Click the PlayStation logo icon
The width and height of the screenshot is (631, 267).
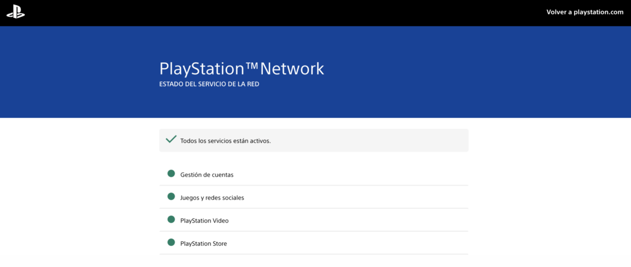pyautogui.click(x=16, y=12)
